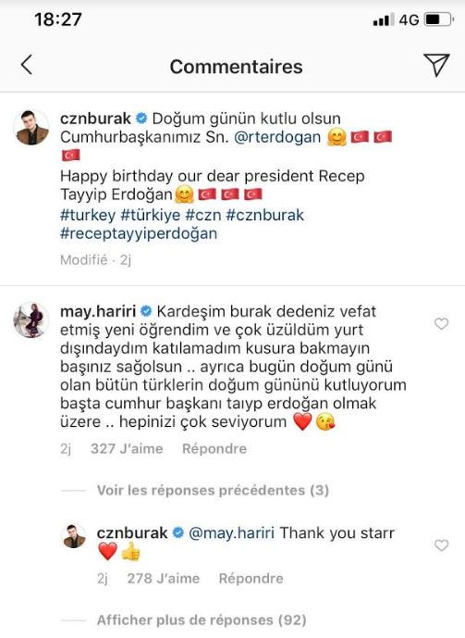Open may.hariri's profile picture
Image resolution: width=465 pixels, height=638 pixels.
click(x=31, y=320)
